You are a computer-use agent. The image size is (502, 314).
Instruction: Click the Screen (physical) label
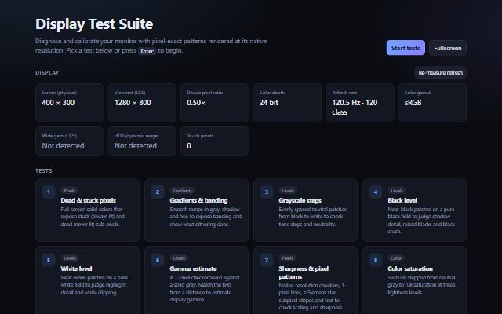click(60, 93)
